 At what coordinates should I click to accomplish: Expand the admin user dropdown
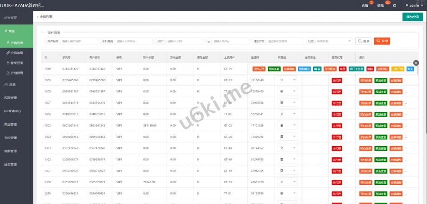click(415, 5)
